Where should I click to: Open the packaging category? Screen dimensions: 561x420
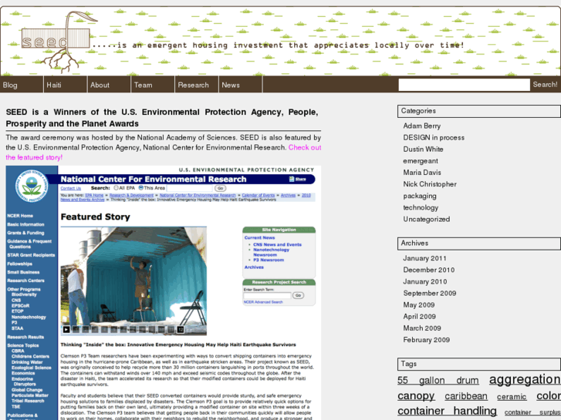pyautogui.click(x=420, y=196)
